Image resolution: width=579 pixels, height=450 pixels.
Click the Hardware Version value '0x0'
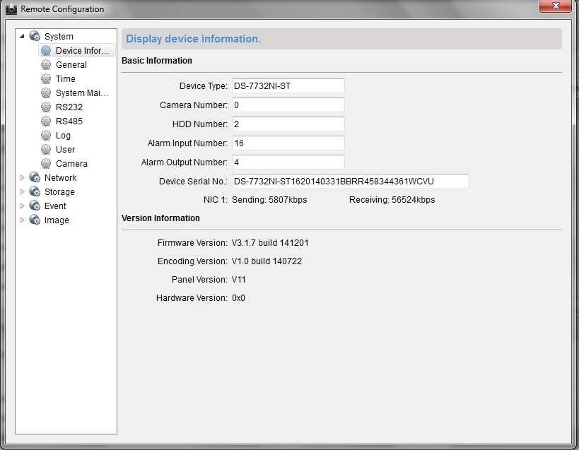[238, 298]
